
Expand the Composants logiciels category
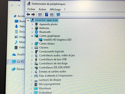tap(32, 52)
